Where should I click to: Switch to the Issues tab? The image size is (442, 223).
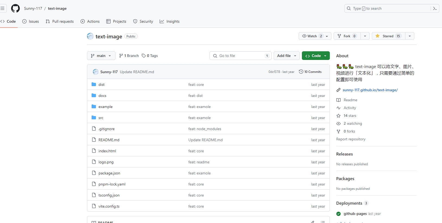(x=31, y=21)
